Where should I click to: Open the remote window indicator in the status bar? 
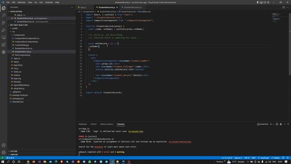tap(2, 158)
